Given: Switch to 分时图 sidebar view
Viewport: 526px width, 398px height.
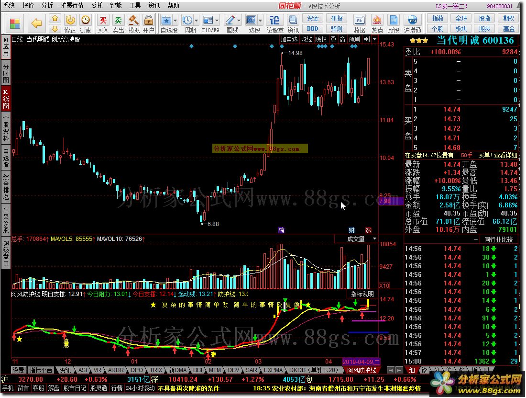Looking at the screenshot, I should coord(6,72).
